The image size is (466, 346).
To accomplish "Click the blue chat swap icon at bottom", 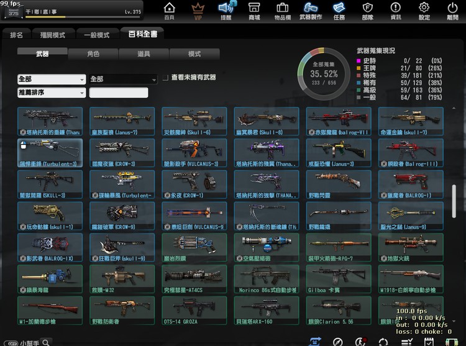I will [315, 342].
